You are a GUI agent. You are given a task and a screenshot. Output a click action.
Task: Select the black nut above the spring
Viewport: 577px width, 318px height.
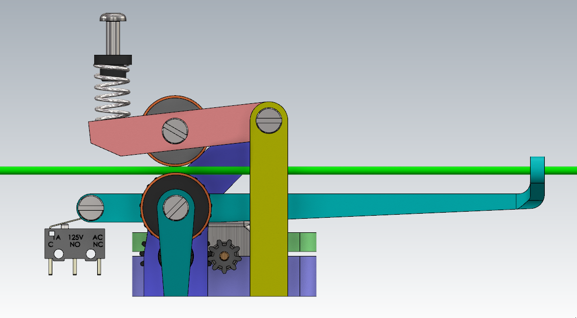113,60
